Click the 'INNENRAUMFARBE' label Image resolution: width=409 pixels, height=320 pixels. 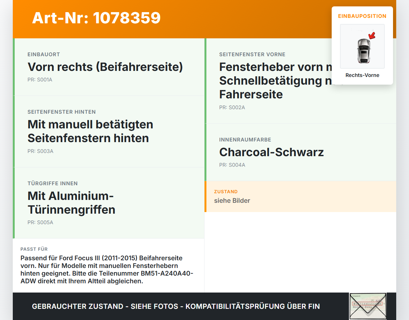coord(245,140)
